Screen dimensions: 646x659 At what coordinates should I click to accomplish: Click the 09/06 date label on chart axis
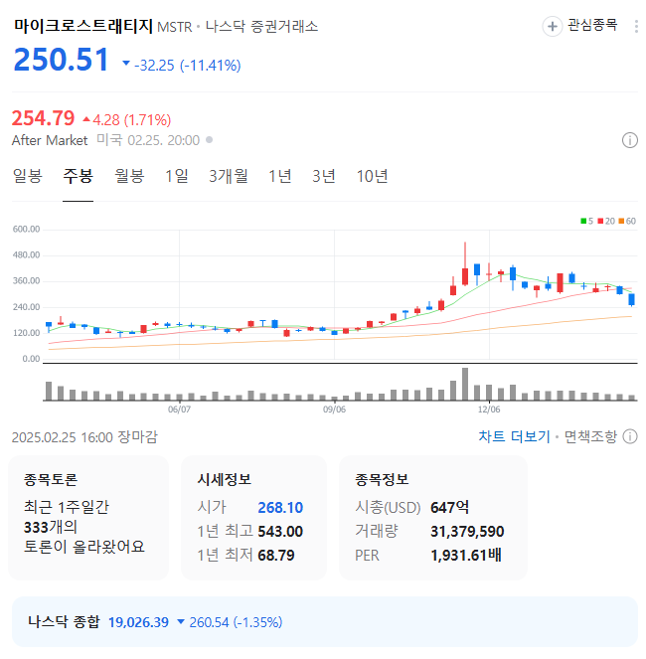click(x=334, y=410)
